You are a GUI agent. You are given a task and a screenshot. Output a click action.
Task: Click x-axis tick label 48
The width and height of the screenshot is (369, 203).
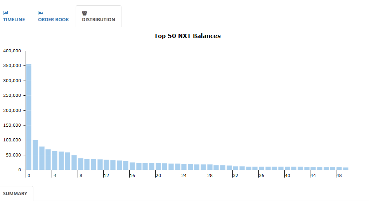click(339, 175)
